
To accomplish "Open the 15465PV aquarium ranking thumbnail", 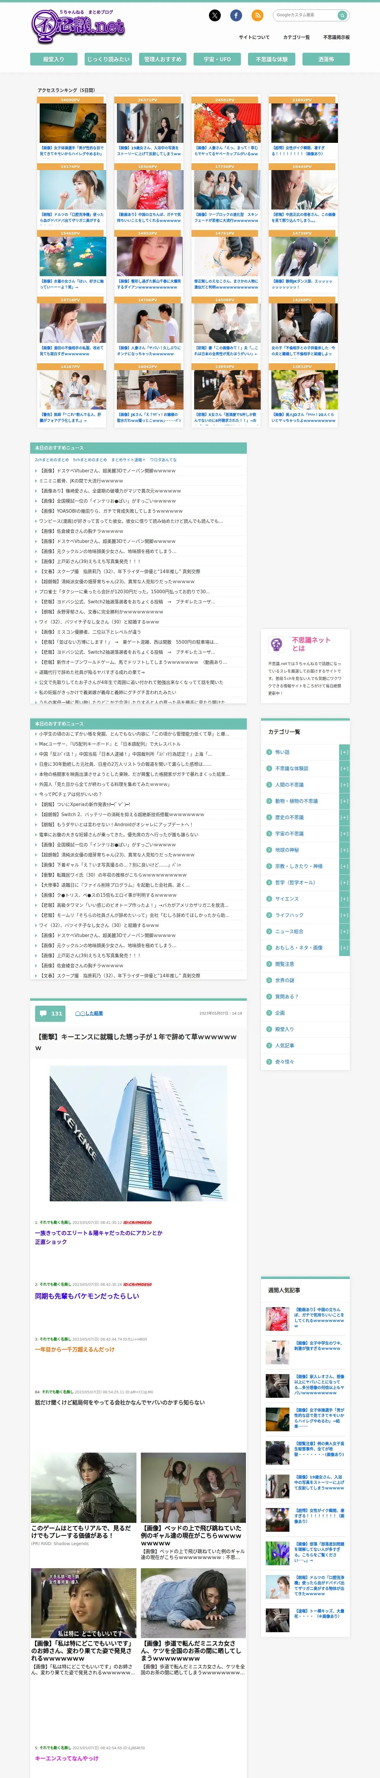I will (x=73, y=257).
